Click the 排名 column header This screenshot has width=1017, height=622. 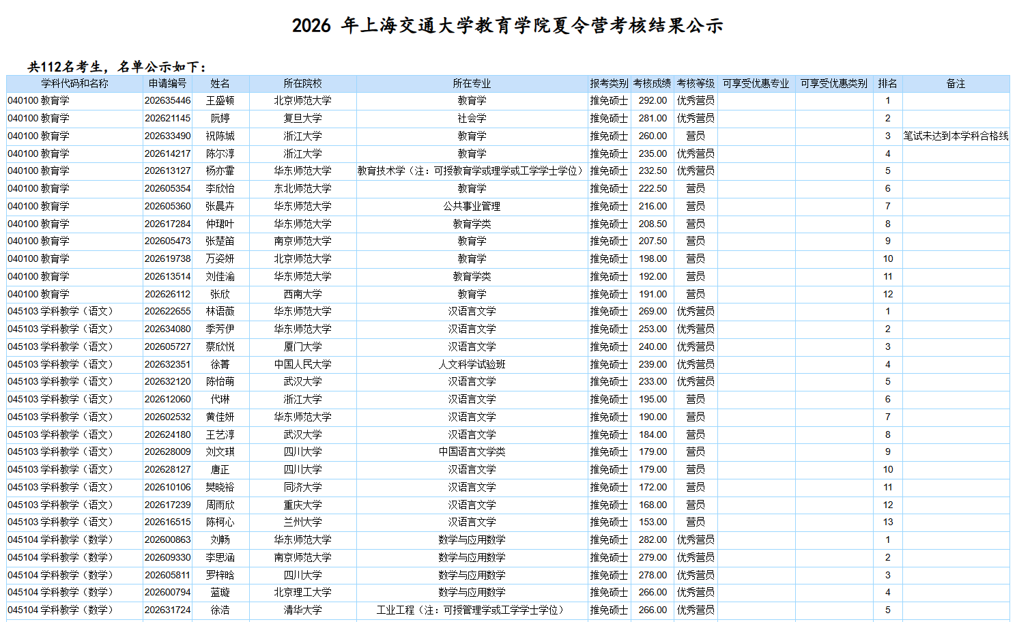coord(888,83)
